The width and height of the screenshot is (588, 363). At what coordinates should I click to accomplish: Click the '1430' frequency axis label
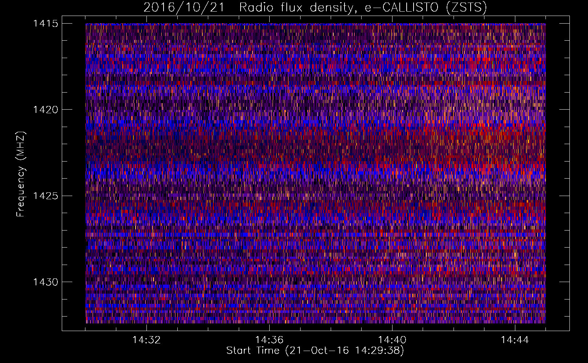click(x=45, y=282)
